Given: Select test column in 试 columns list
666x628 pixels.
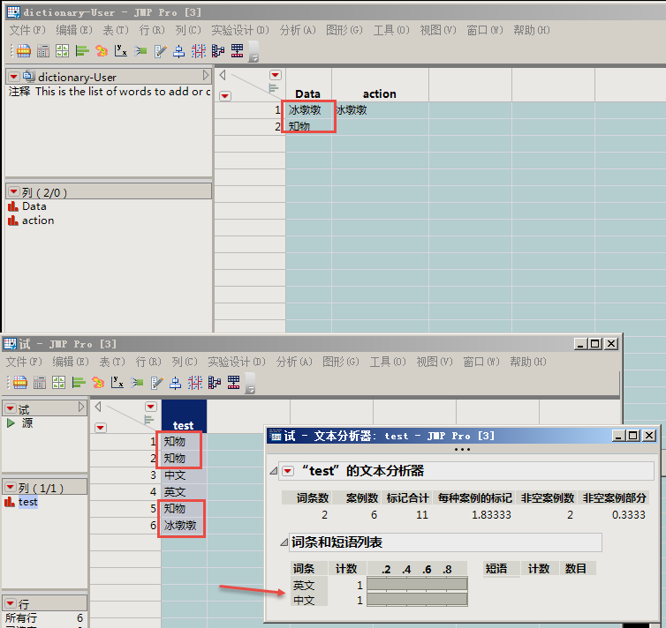Looking at the screenshot, I should tap(28, 502).
